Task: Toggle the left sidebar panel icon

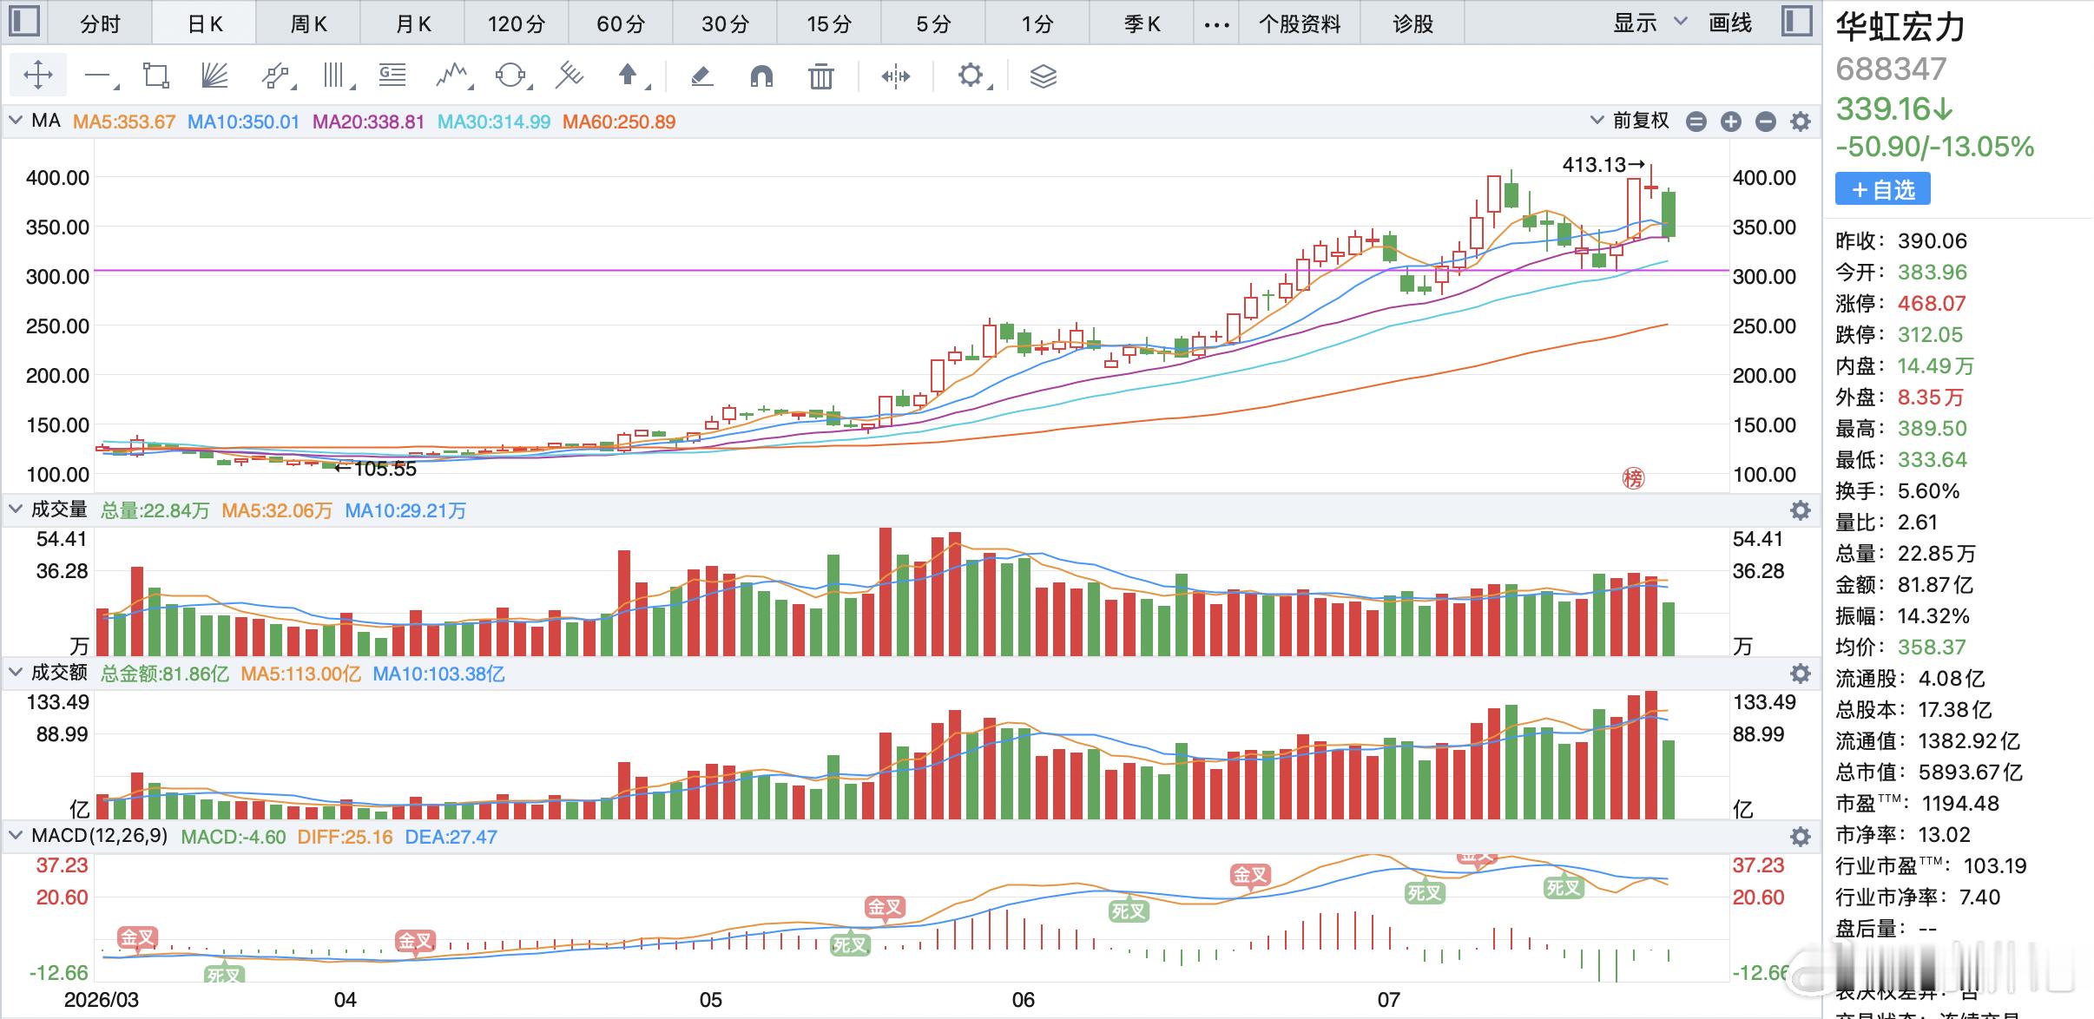Action: click(23, 22)
